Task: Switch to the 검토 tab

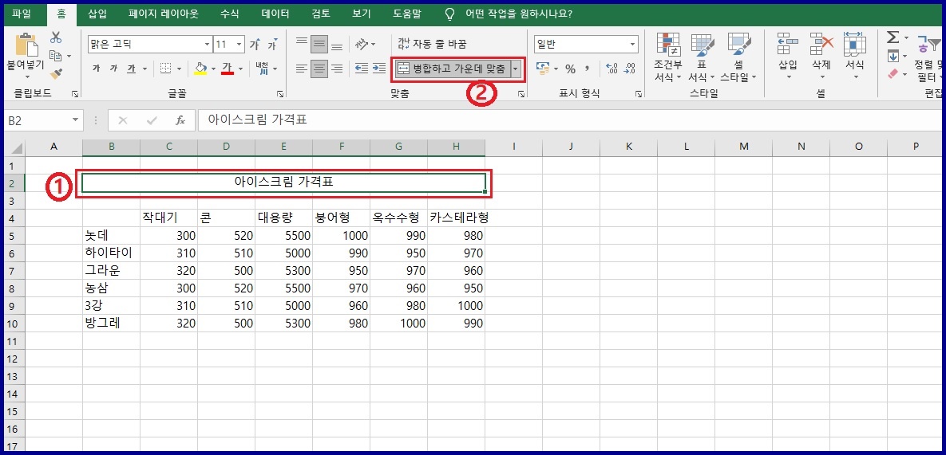Action: (x=321, y=14)
